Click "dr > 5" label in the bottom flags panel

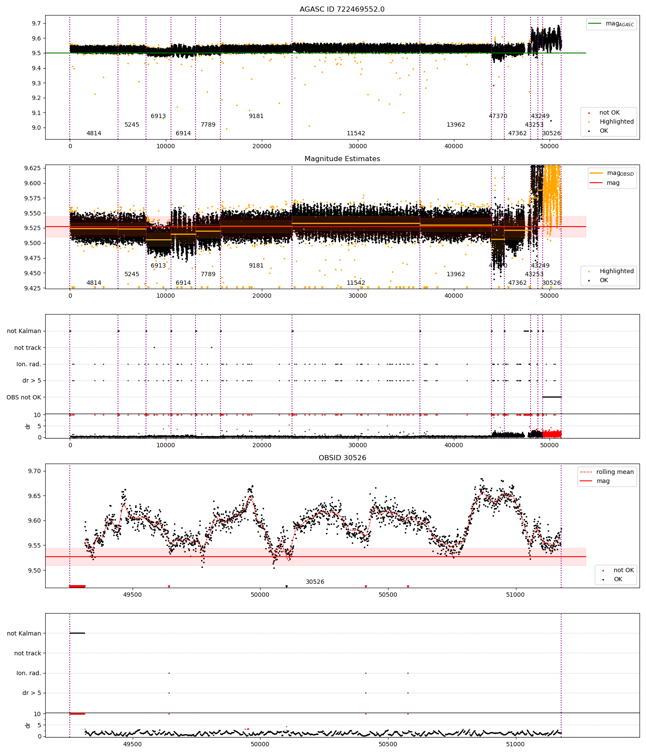32,693
